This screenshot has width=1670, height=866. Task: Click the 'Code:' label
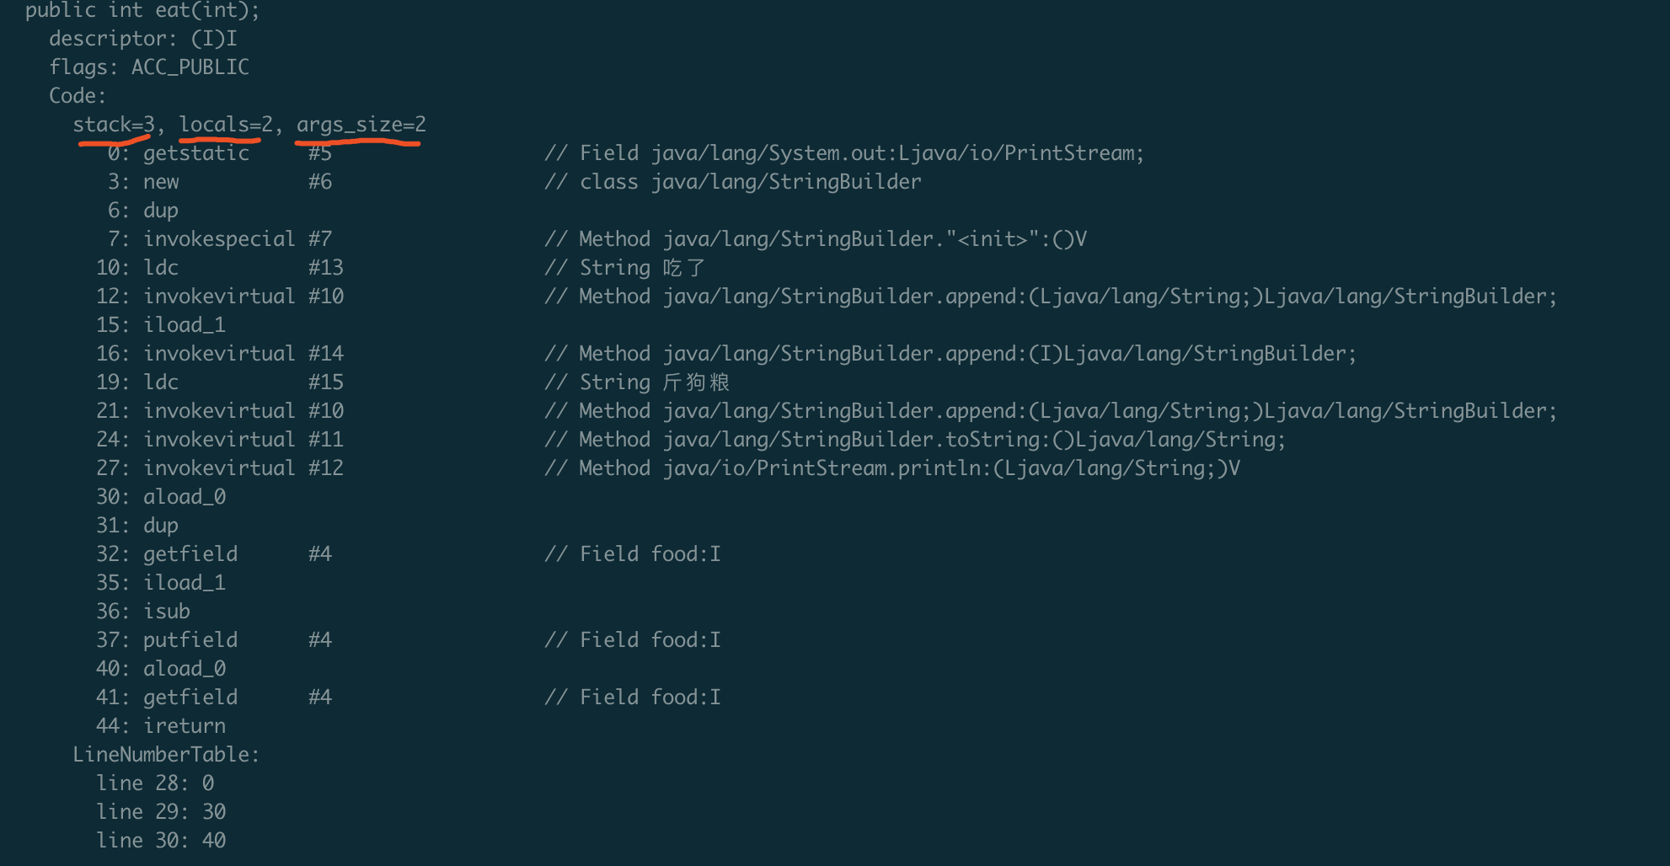click(x=78, y=96)
